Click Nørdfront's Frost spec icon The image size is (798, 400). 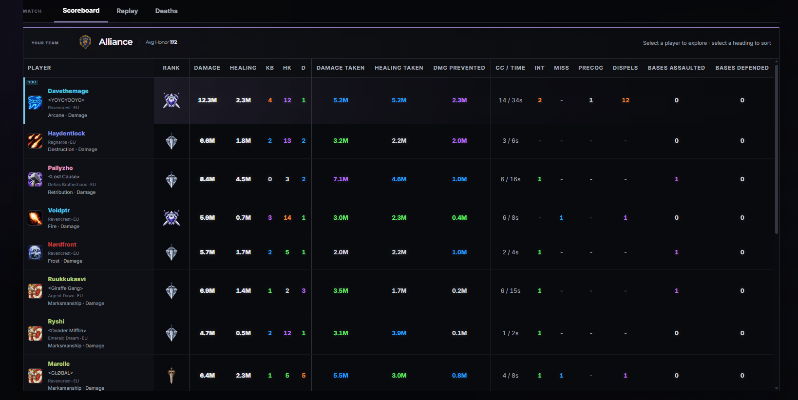35,252
